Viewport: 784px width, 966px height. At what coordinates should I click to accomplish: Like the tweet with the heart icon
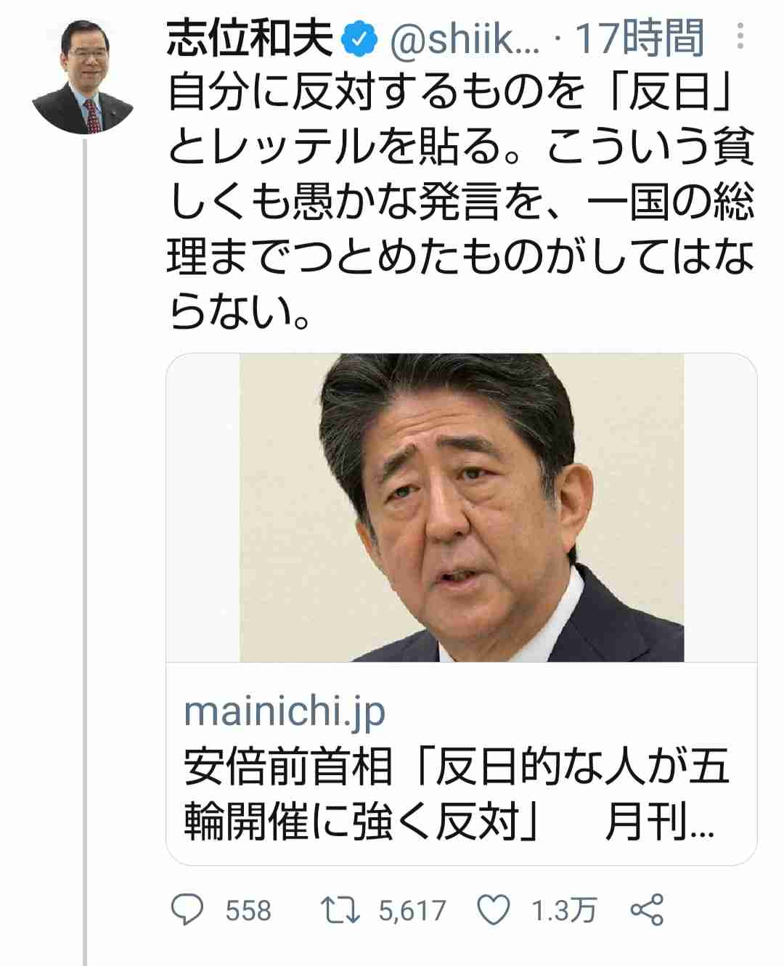coord(495,909)
